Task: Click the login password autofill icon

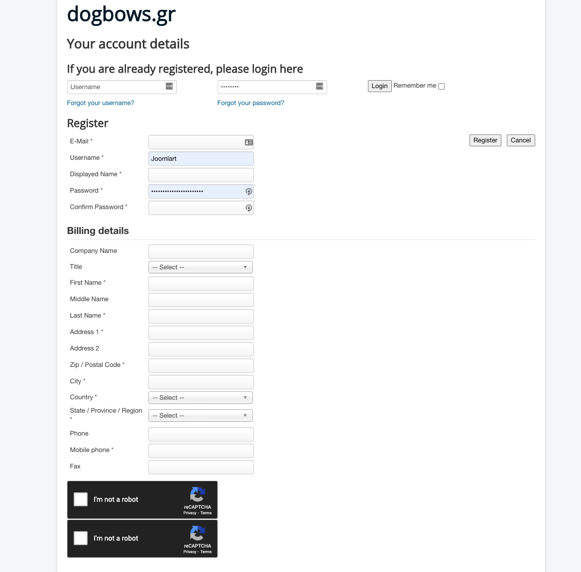Action: 320,86
